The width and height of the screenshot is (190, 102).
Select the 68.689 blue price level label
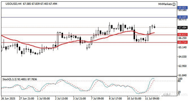tap(182, 17)
